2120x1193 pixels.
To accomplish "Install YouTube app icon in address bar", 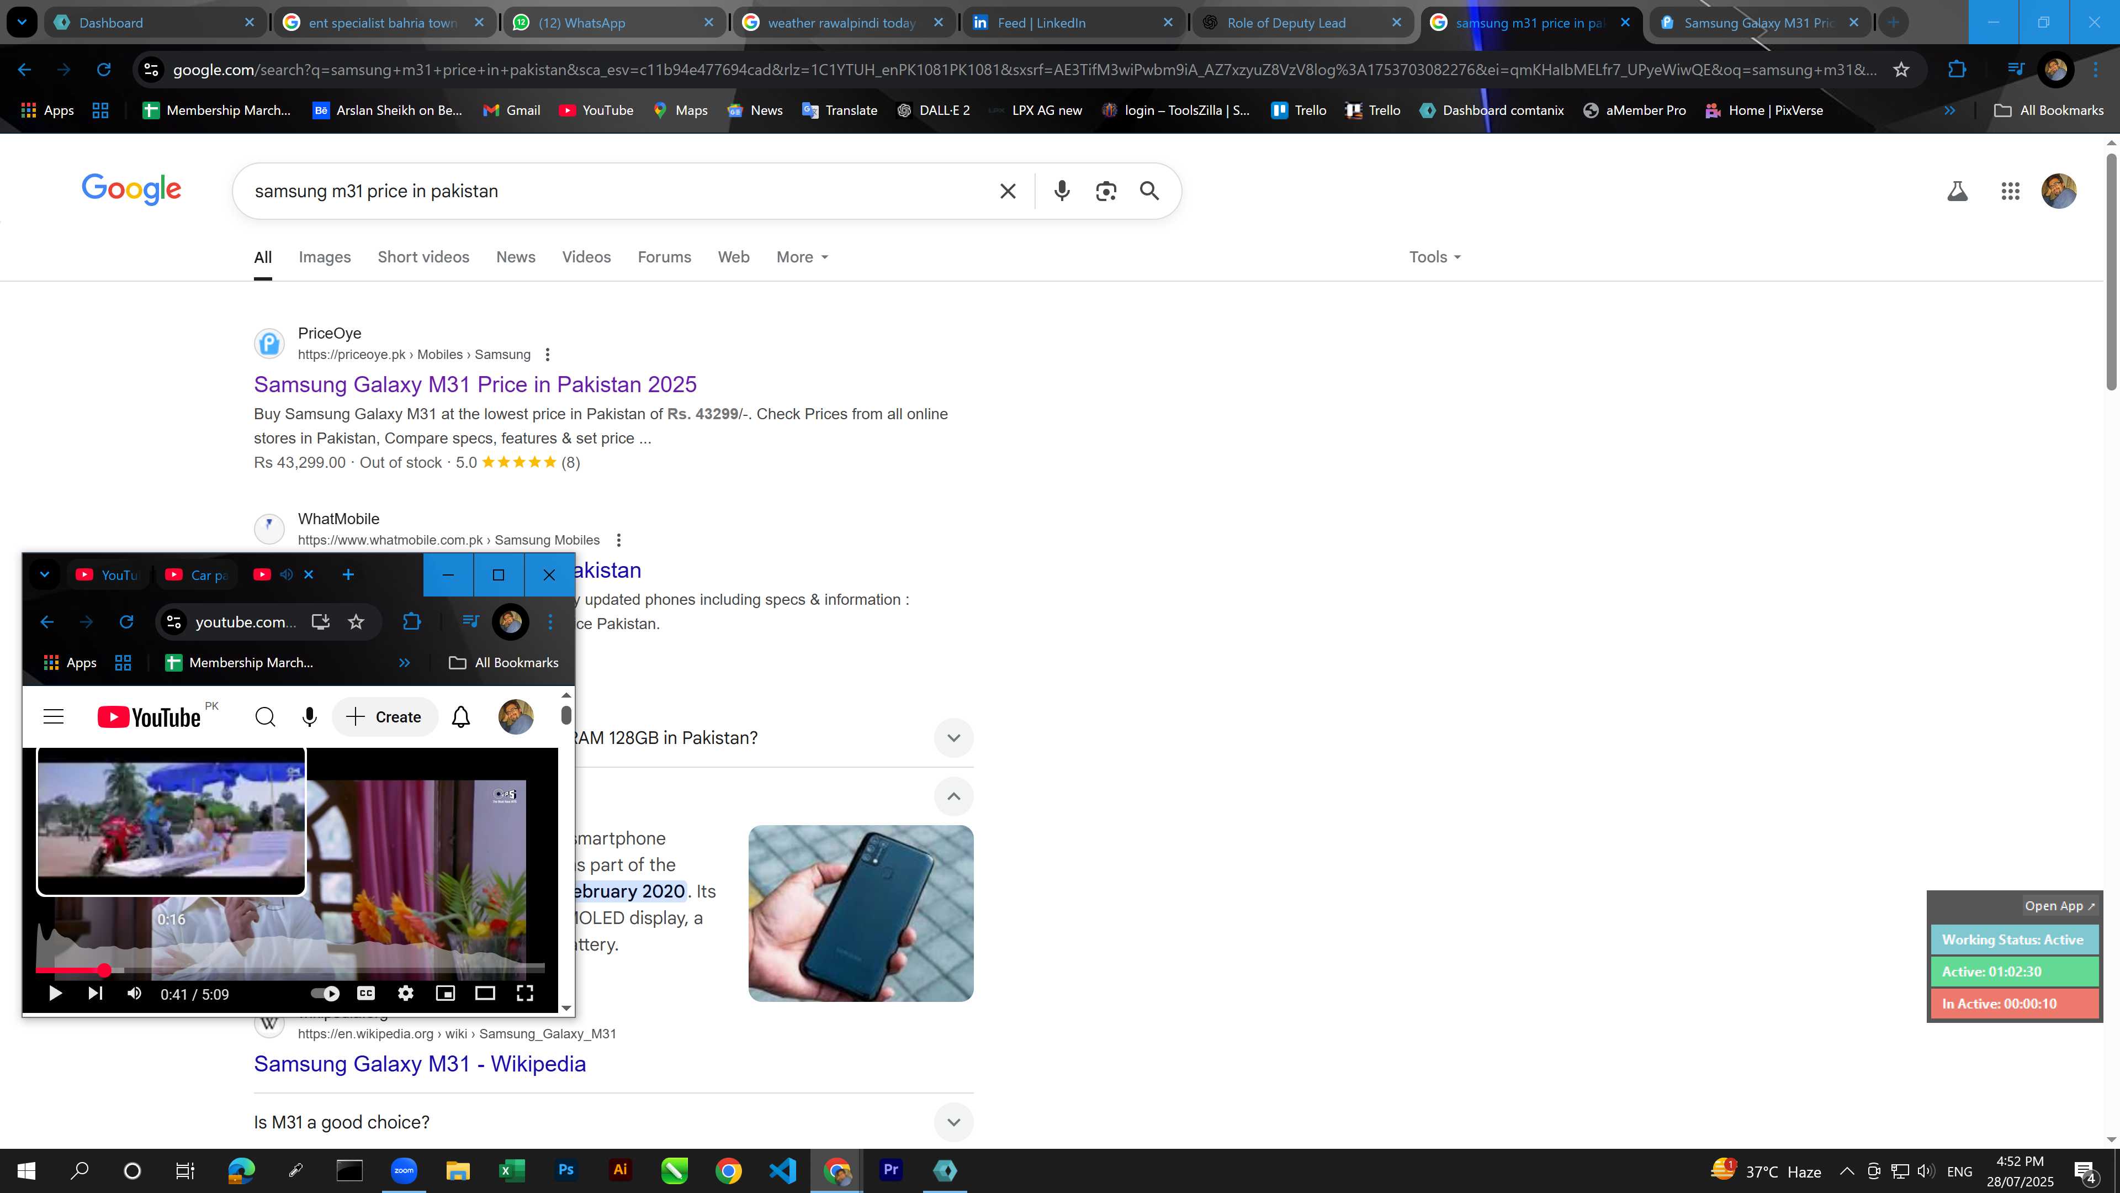I will [x=321, y=621].
